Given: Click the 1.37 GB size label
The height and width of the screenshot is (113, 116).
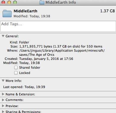Looking at the screenshot, I should [107, 11].
